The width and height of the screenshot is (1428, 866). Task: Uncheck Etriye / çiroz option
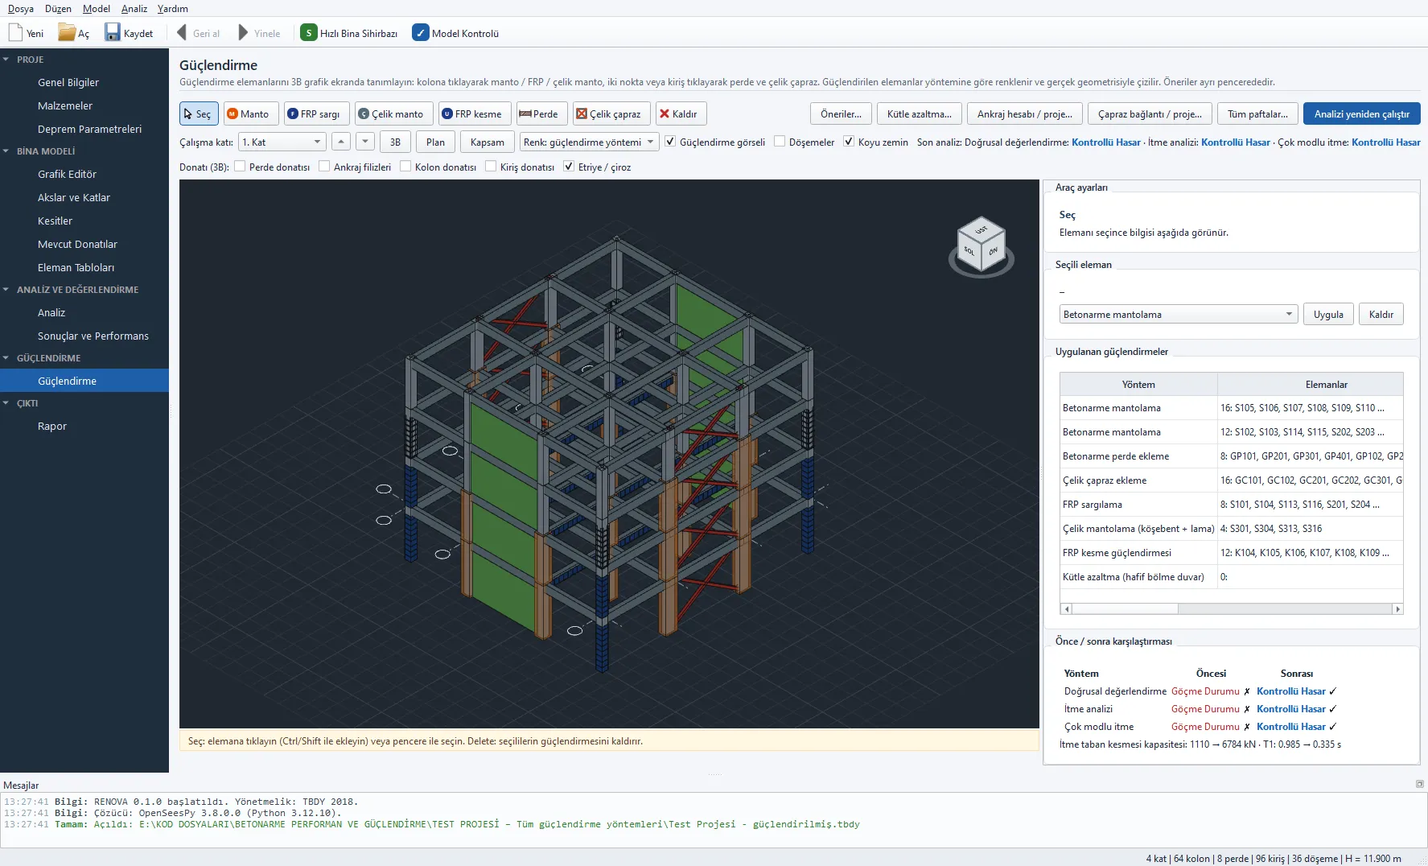point(569,167)
